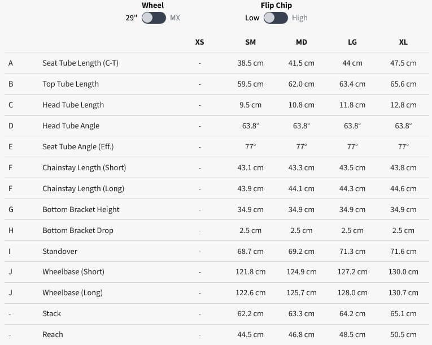The height and width of the screenshot is (345, 432).
Task: Pick the MD size column header
Action: point(302,42)
